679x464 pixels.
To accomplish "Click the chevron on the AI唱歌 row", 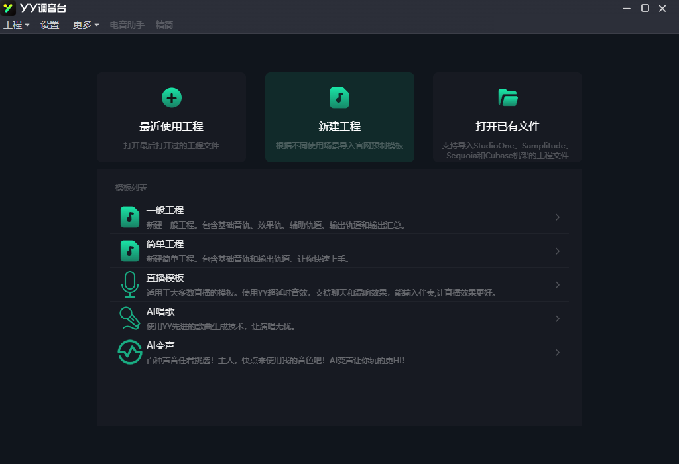I will pyautogui.click(x=557, y=319).
